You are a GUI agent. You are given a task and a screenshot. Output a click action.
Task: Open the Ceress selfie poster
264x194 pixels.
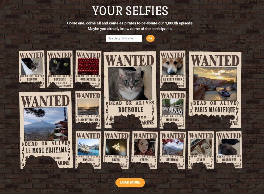[145, 150]
